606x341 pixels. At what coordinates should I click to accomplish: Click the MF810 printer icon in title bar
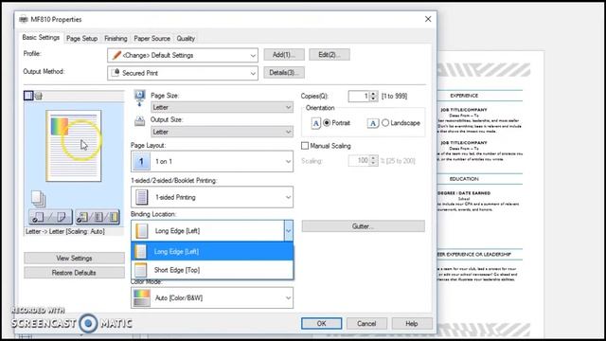(x=24, y=19)
